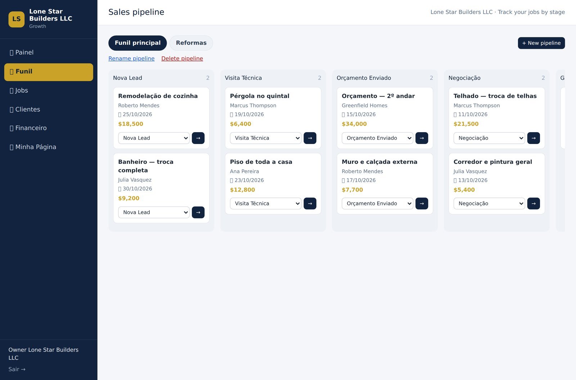Click the + New pipeline button
576x380 pixels.
tap(541, 43)
